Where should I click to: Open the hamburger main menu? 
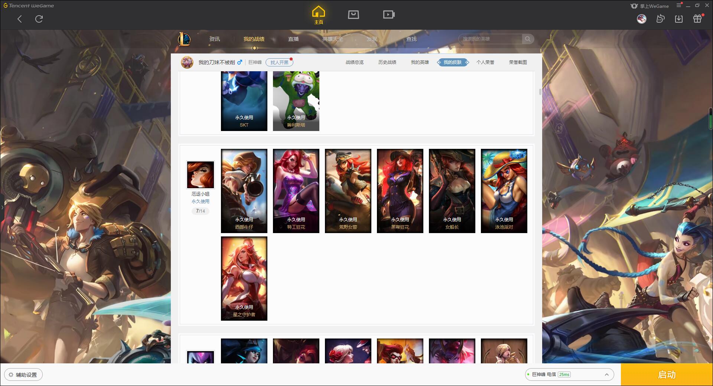[679, 6]
